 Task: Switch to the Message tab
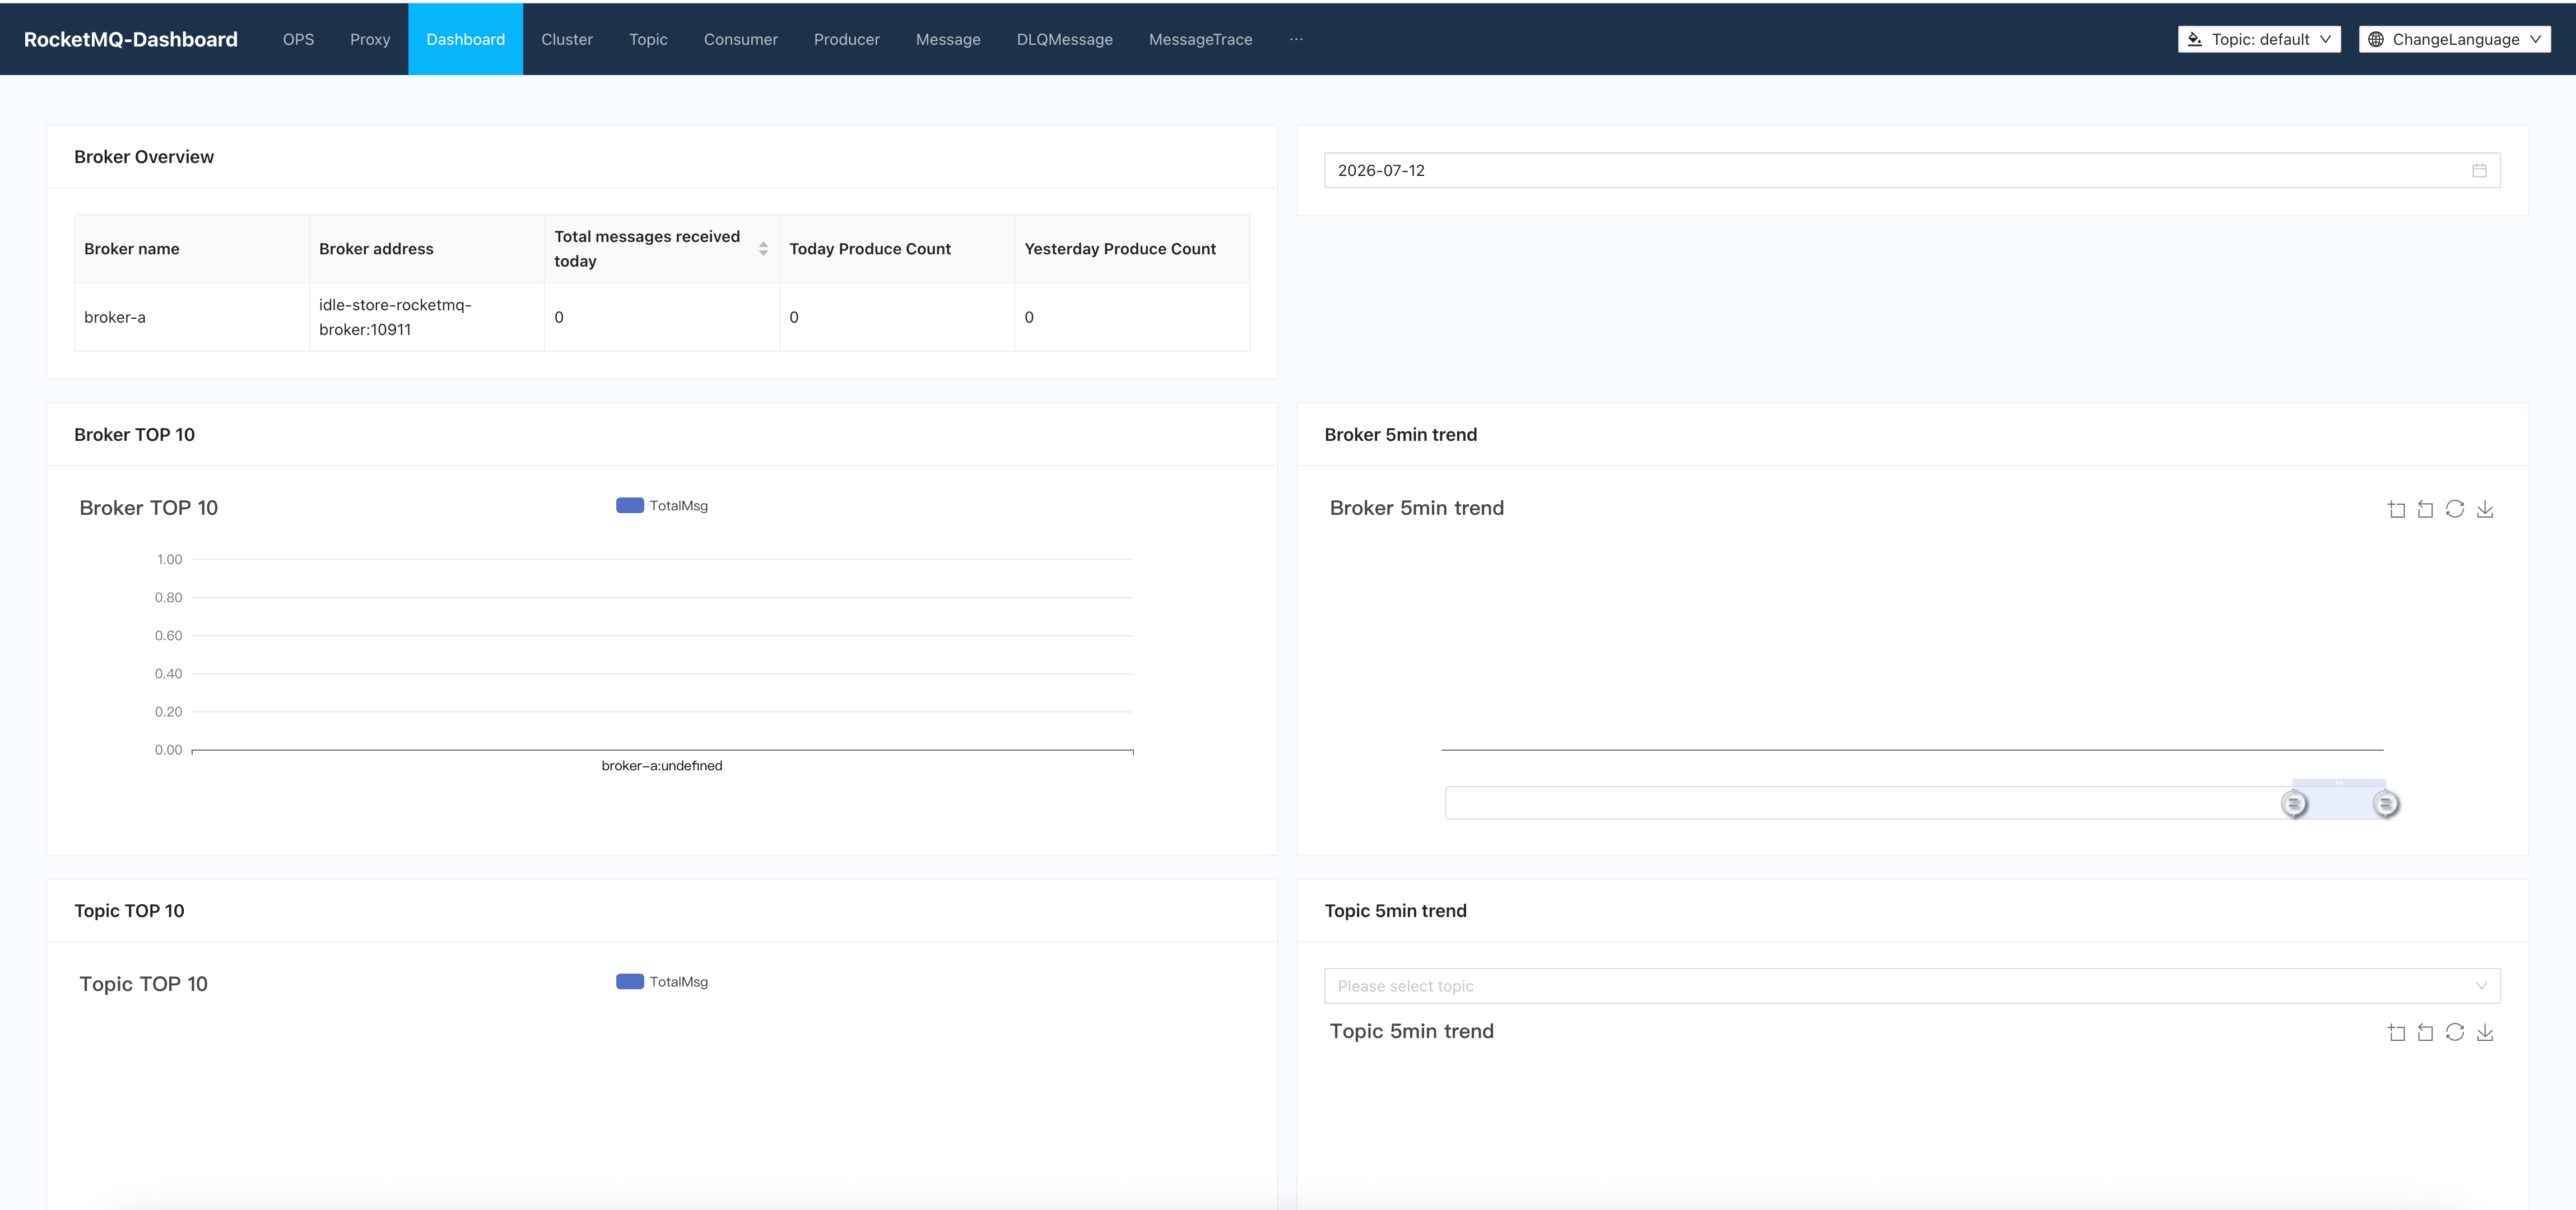click(948, 39)
